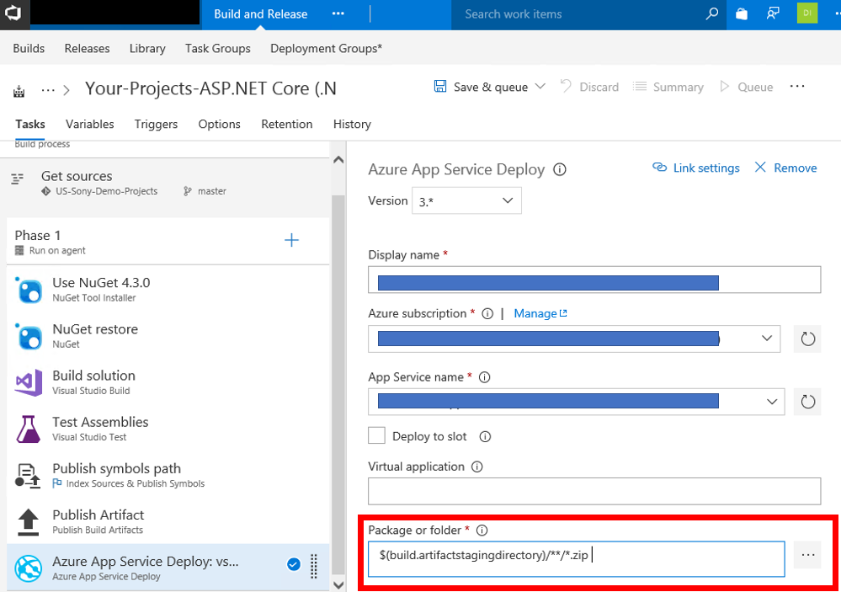Click the task list scroll up arrow

pos(338,159)
